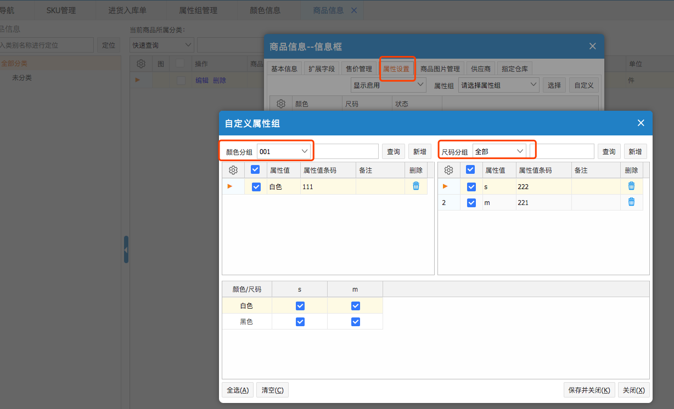Click 新增 button in the size group panel
The image size is (674, 409).
[635, 151]
